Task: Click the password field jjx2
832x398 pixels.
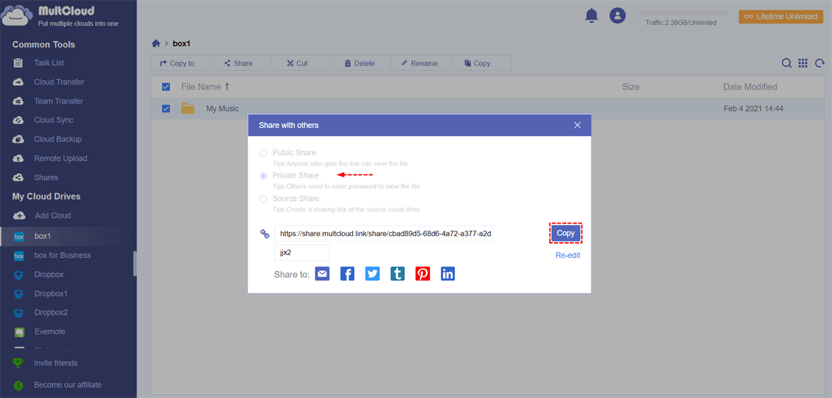Action: [302, 253]
